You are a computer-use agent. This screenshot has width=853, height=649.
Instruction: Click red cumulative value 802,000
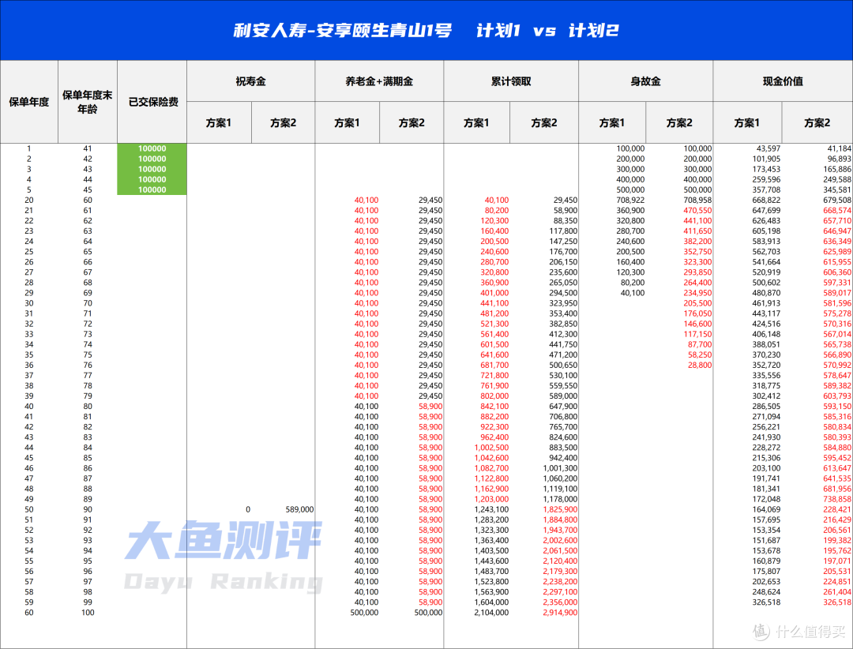495,396
